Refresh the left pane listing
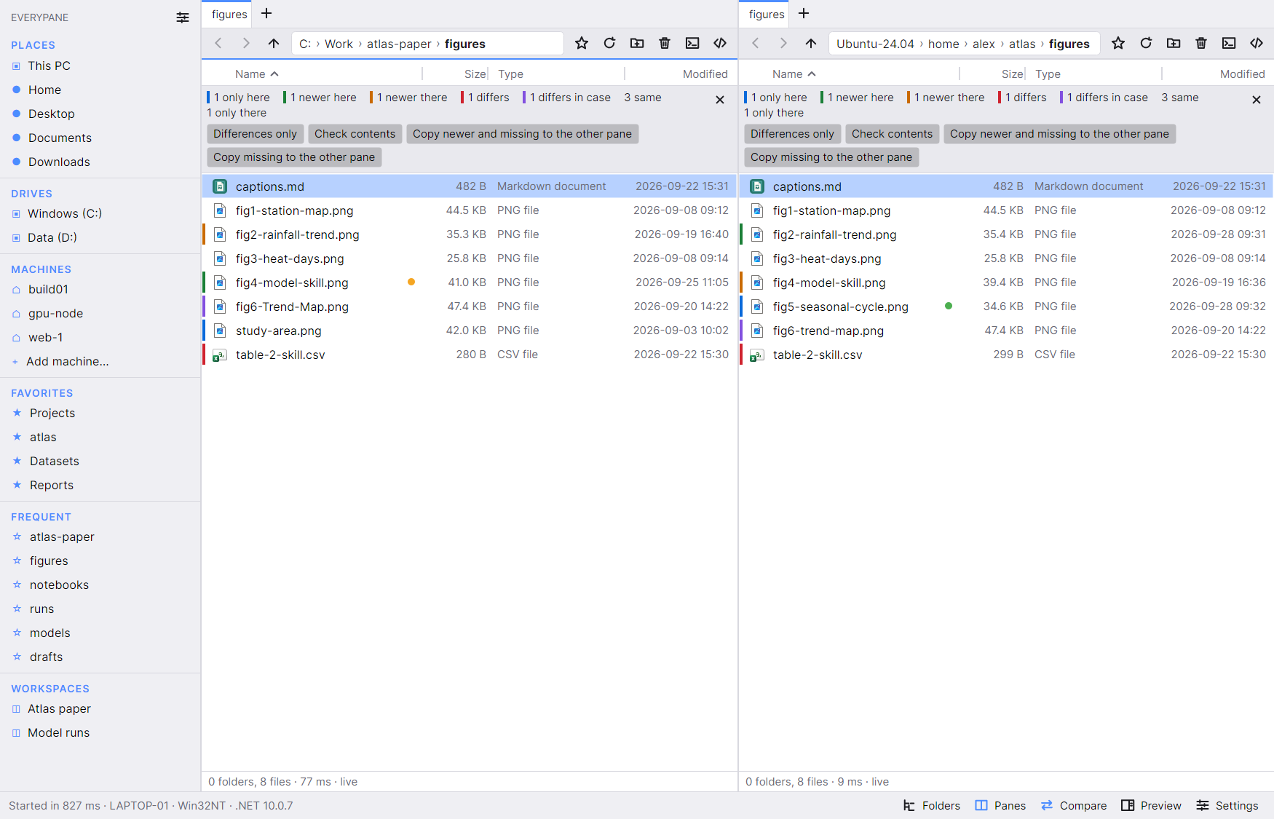The width and height of the screenshot is (1274, 819). click(609, 44)
